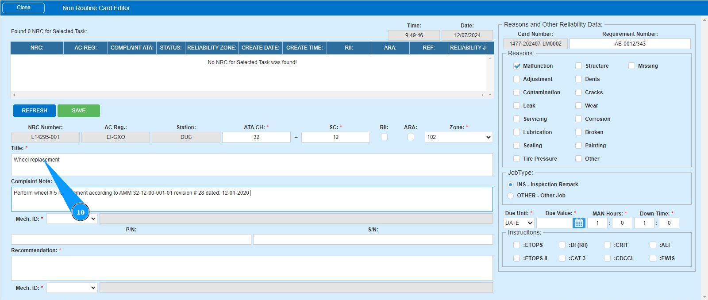Viewport: 708px width, 300px height.
Task: Enable the Tire Pressure reason
Action: click(x=516, y=159)
